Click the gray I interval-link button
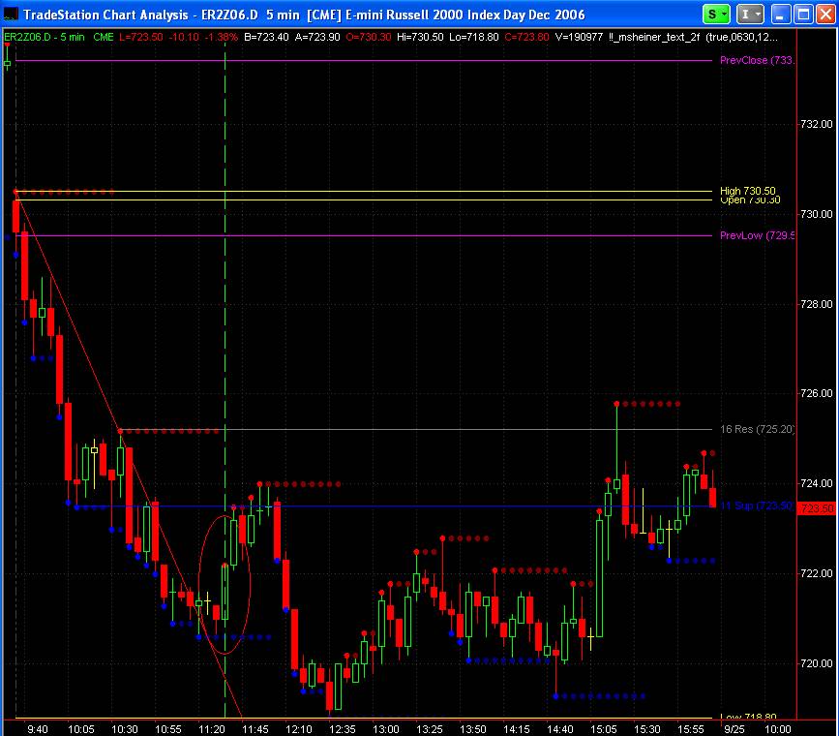Viewport: 839px width, 736px height. pyautogui.click(x=745, y=15)
